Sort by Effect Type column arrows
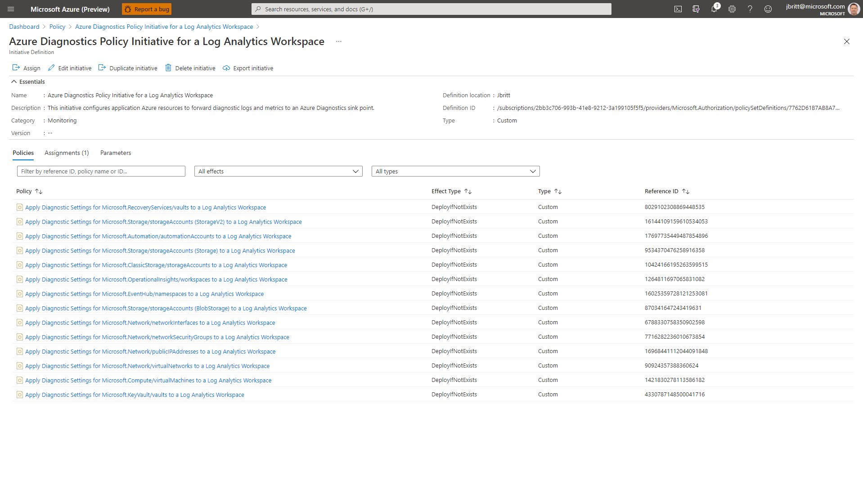 click(x=468, y=191)
